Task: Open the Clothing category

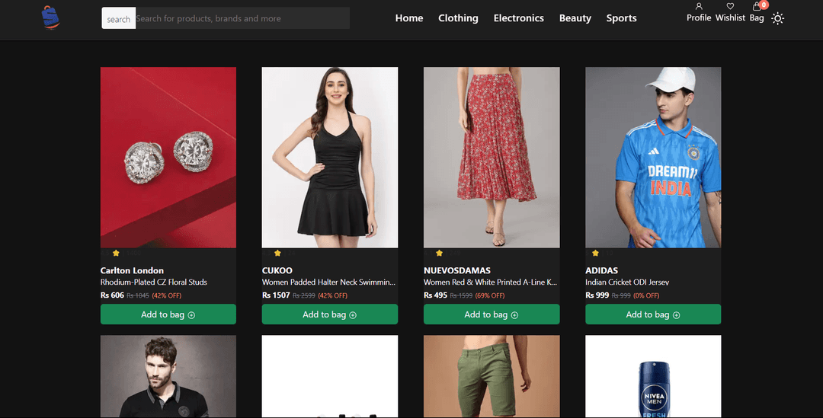Action: pos(458,18)
